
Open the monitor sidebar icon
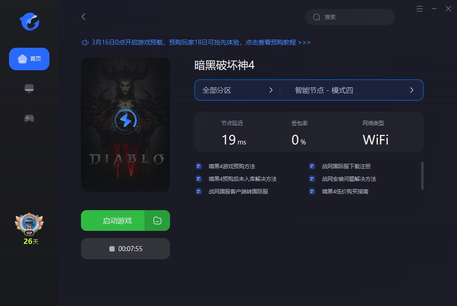(29, 88)
